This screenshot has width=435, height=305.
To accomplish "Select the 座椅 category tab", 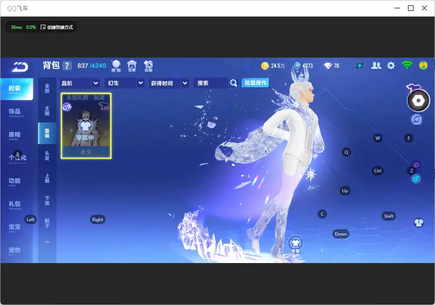I will point(17,135).
